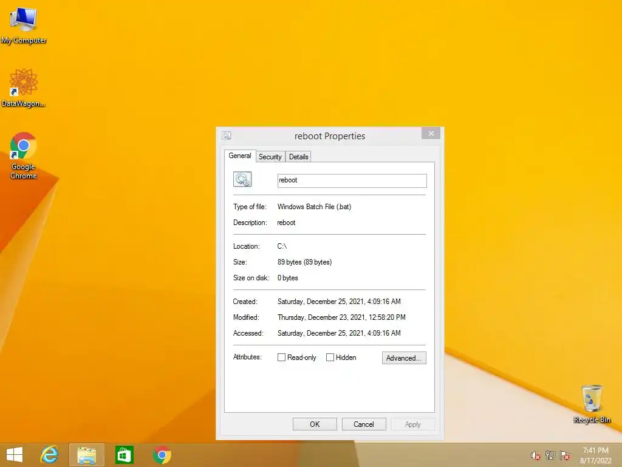Select the Google Chrome desktop shortcut

coord(24,156)
